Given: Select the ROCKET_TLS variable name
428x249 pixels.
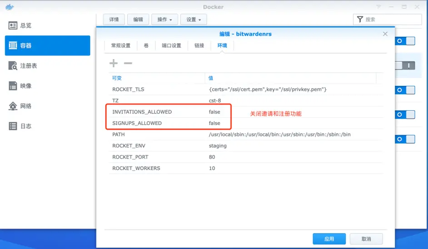Looking at the screenshot, I should pyautogui.click(x=128, y=89).
